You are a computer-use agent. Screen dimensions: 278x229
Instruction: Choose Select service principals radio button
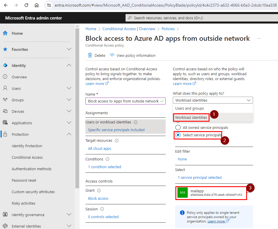178,135
